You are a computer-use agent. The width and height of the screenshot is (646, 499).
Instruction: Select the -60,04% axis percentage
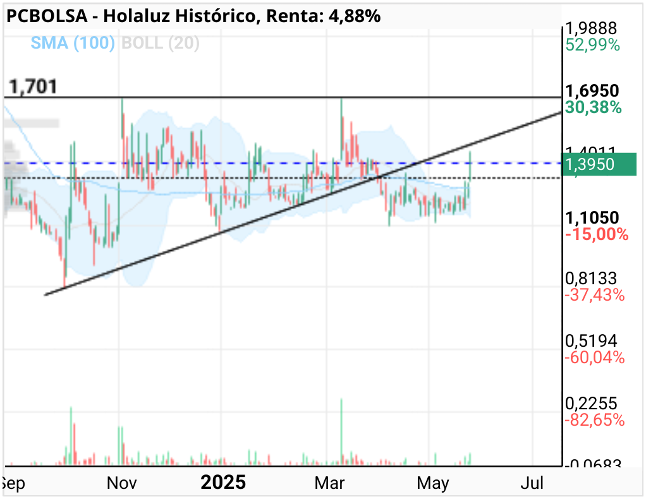tap(595, 358)
